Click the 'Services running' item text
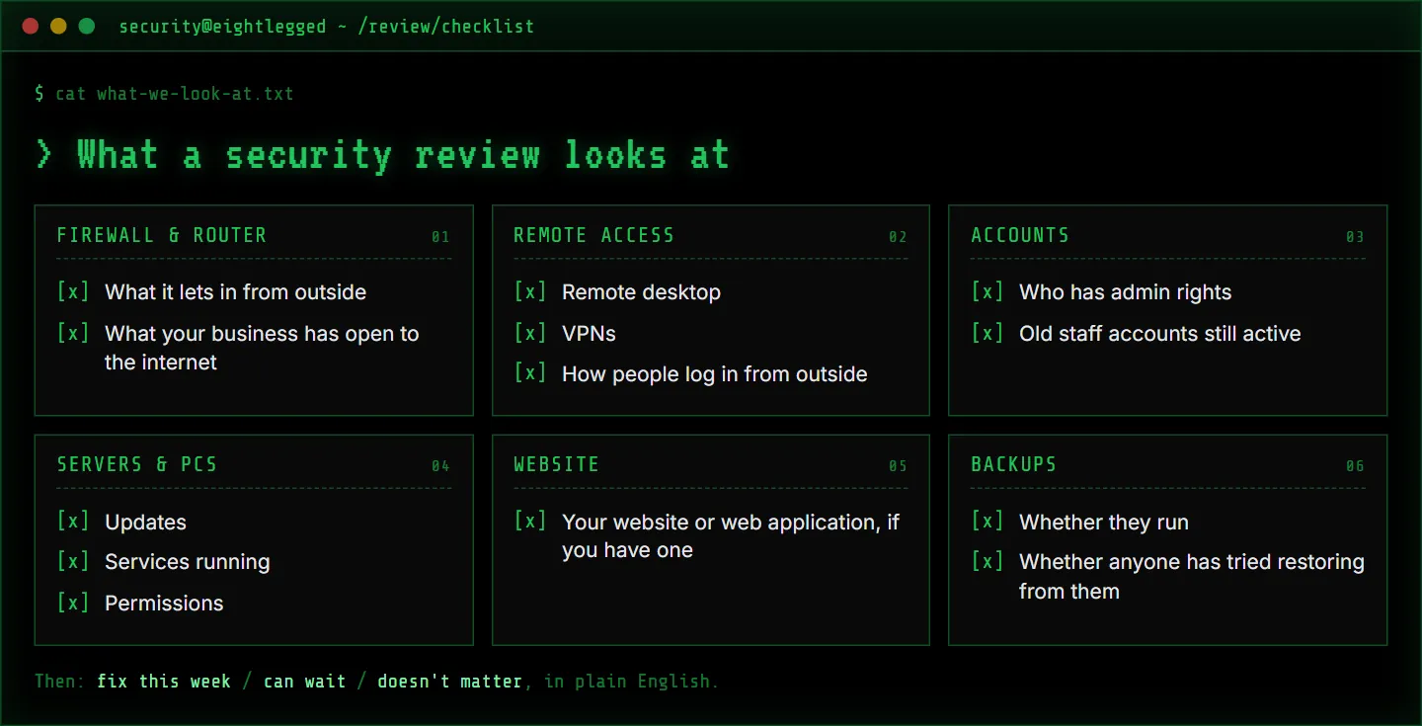 (188, 562)
